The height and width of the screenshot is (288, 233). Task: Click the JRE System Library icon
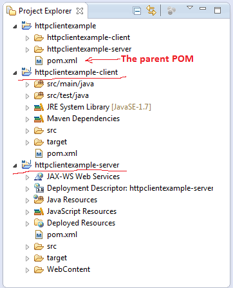39,107
